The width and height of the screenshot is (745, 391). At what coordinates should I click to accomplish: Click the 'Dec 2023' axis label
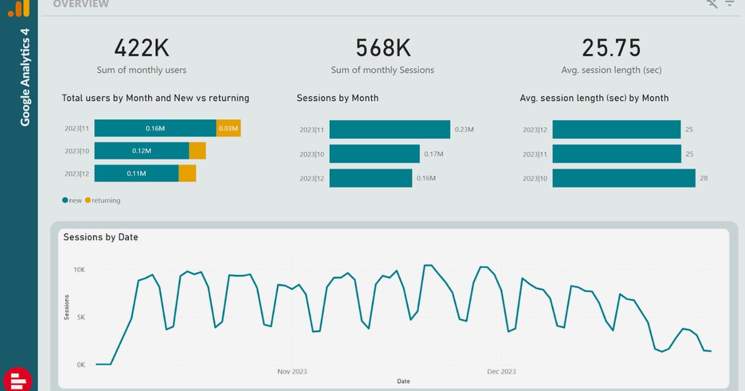pos(501,372)
